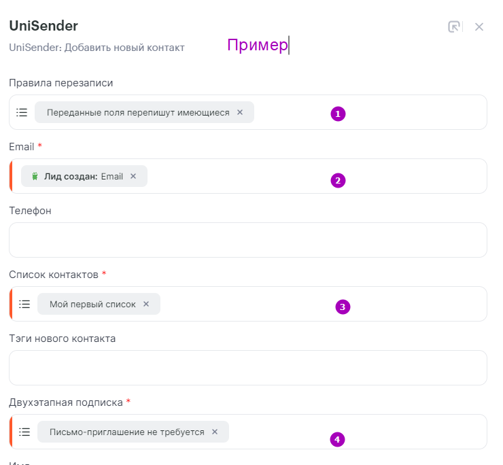
Task: Click into the Телефон input field
Action: pos(248,240)
